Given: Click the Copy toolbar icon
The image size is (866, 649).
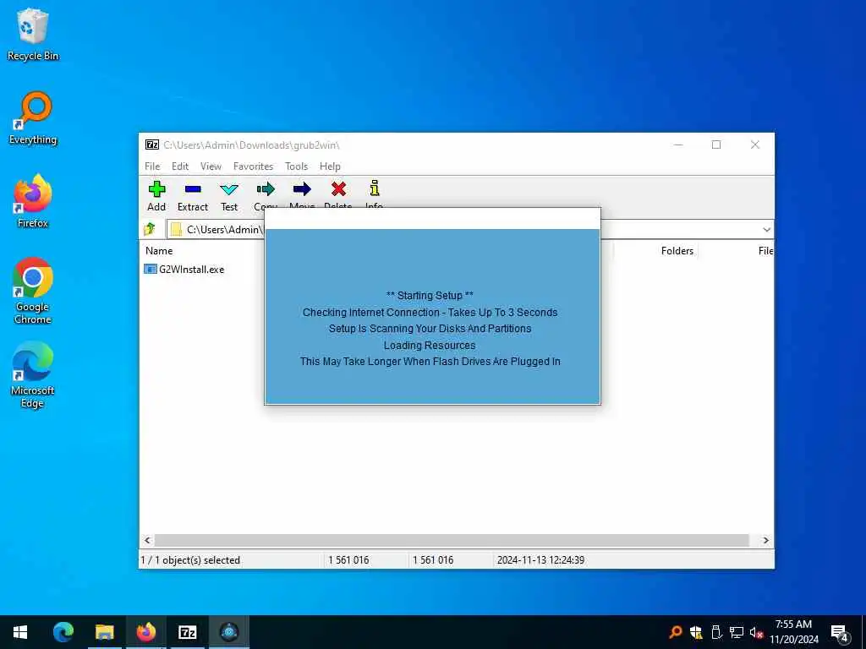Looking at the screenshot, I should click(x=266, y=189).
